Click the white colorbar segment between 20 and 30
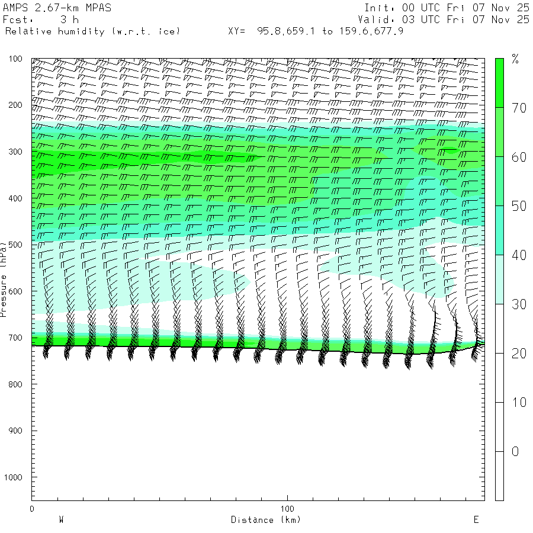The height and width of the screenshot is (533, 533). (x=499, y=329)
